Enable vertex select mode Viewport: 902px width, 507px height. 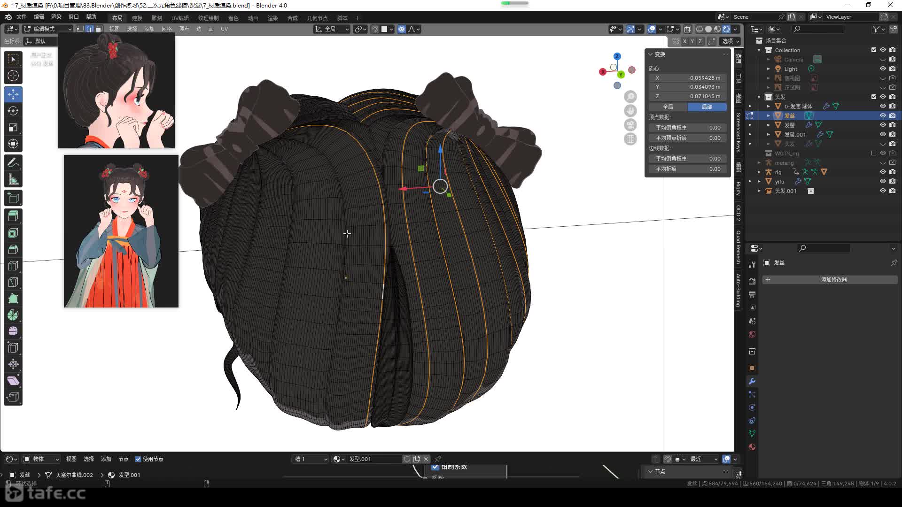80,29
